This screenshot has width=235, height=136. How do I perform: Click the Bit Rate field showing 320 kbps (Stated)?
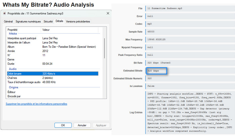[x=190, y=63]
